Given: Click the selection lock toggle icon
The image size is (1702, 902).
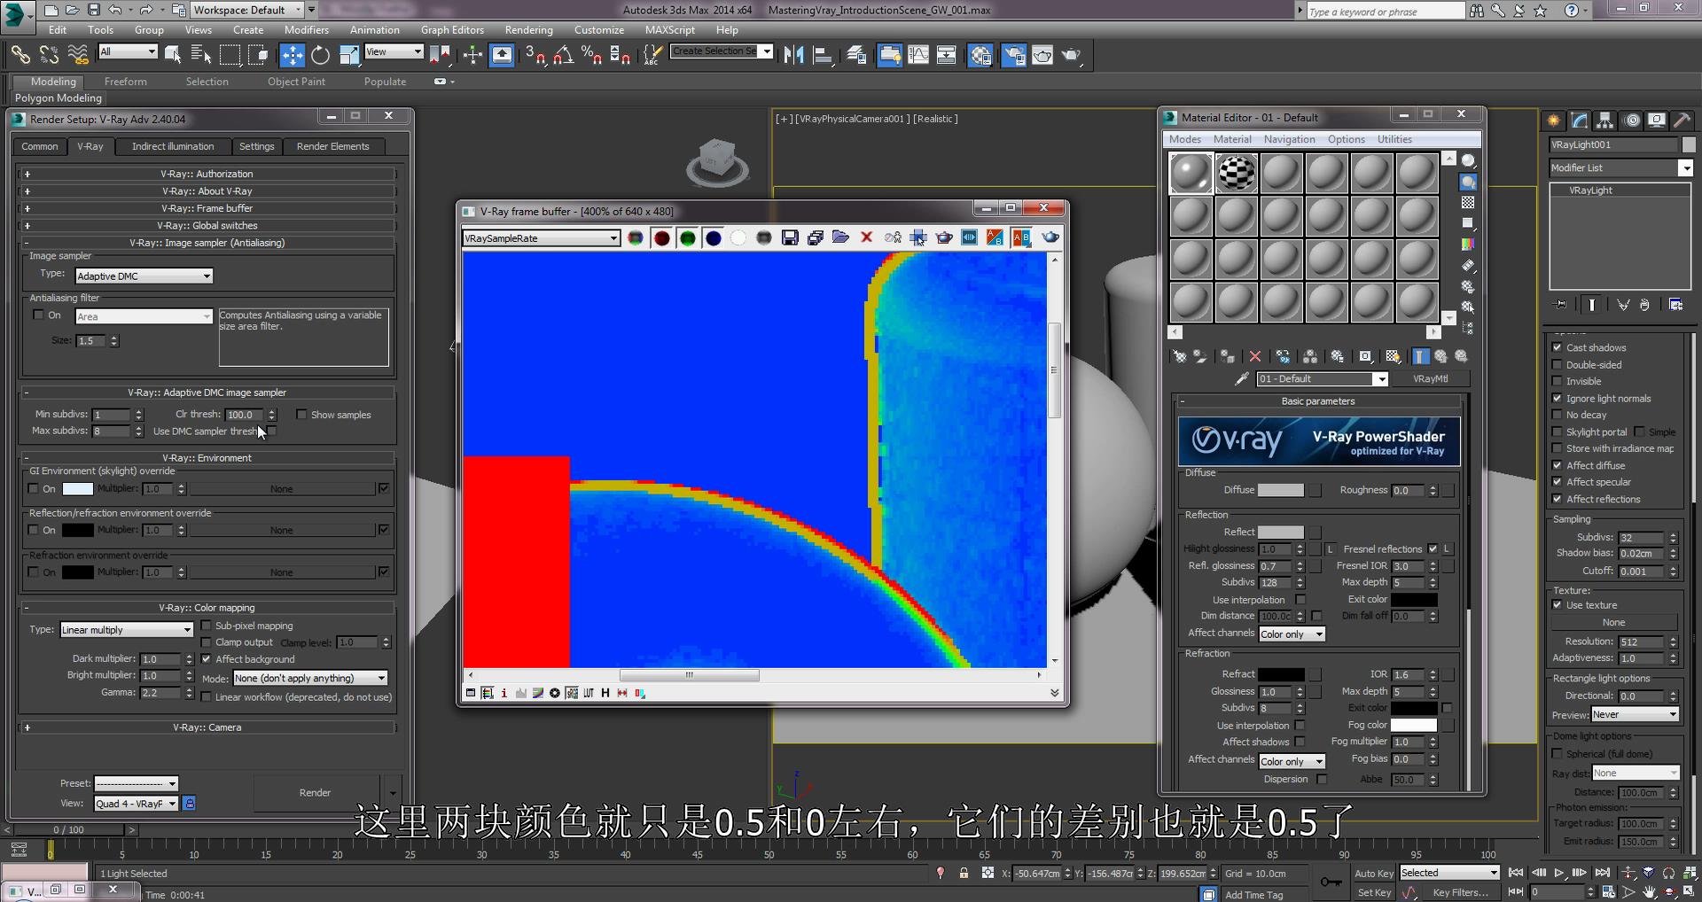Looking at the screenshot, I should (x=964, y=874).
